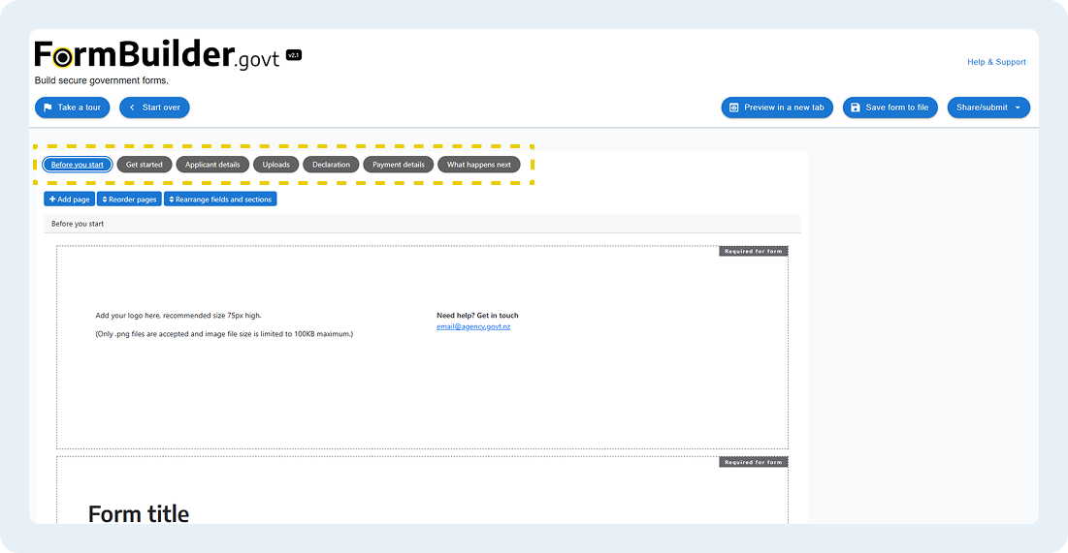Click the sort arrows icon on Rearrange fields and sections
The width and height of the screenshot is (1068, 553).
pyautogui.click(x=171, y=200)
